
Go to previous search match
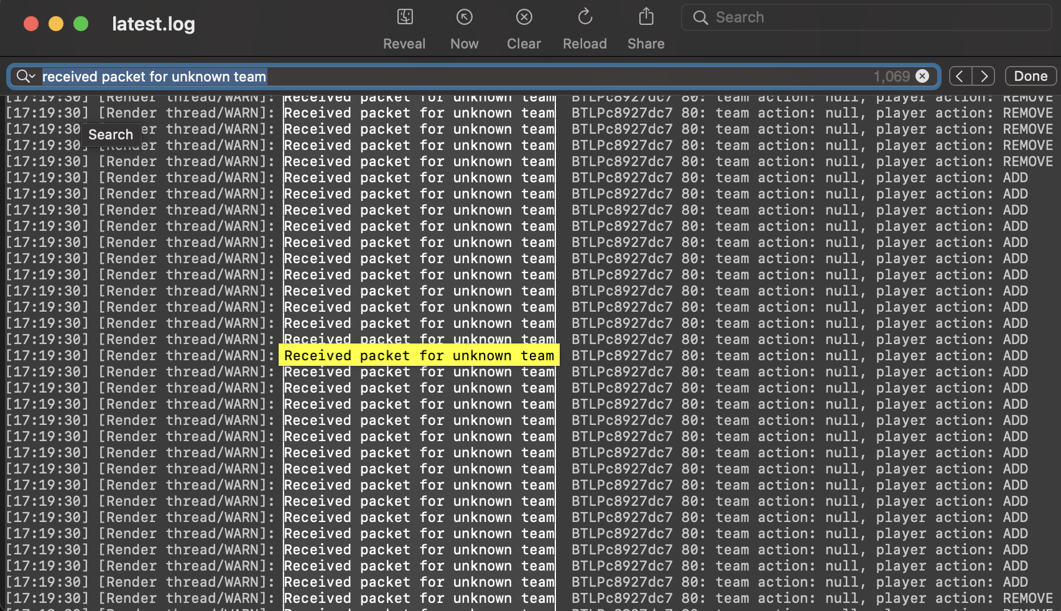(x=960, y=76)
